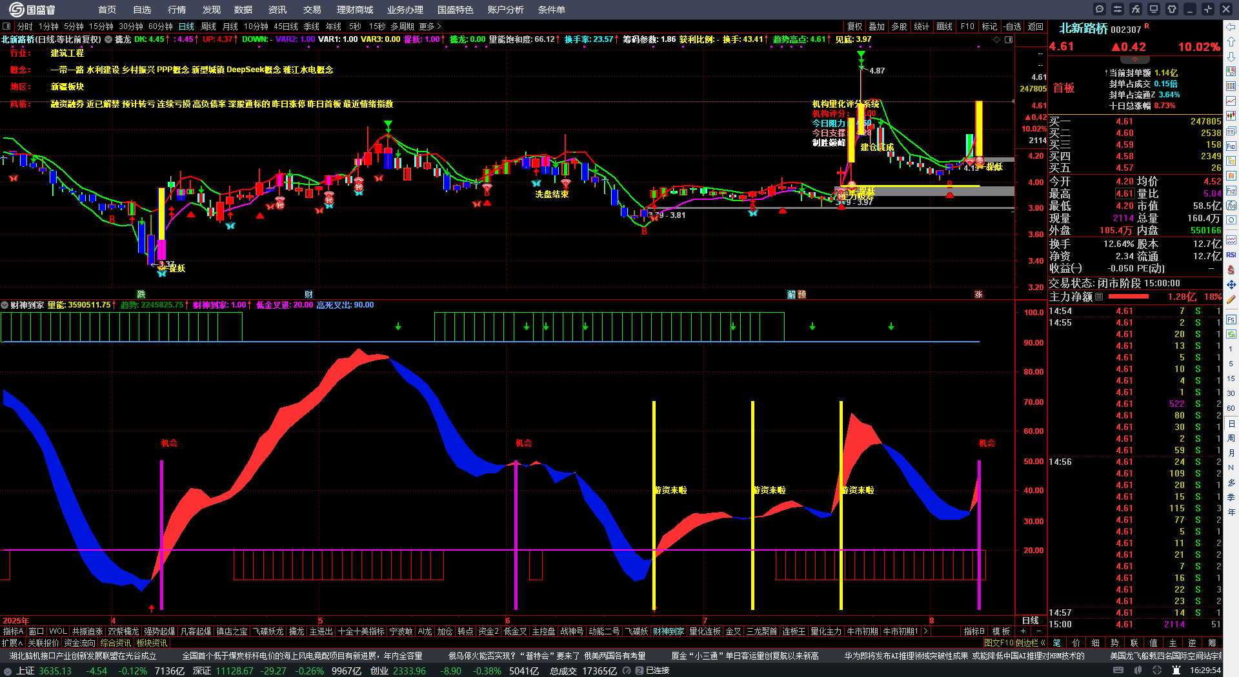Select the 资金流向 tab
1239x677 pixels.
click(80, 643)
